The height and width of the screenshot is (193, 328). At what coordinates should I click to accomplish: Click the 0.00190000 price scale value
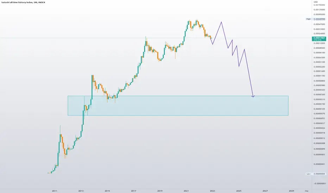click(x=319, y=5)
